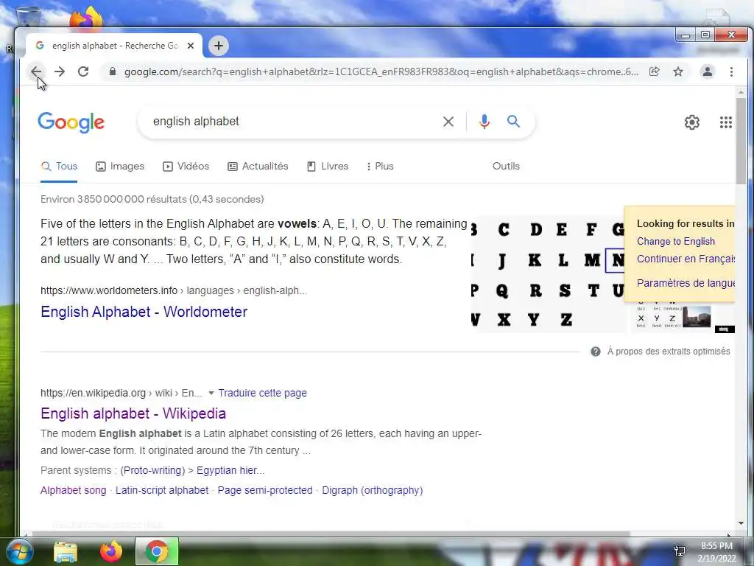Close the english alphabet tab
754x566 pixels.
[x=191, y=46]
